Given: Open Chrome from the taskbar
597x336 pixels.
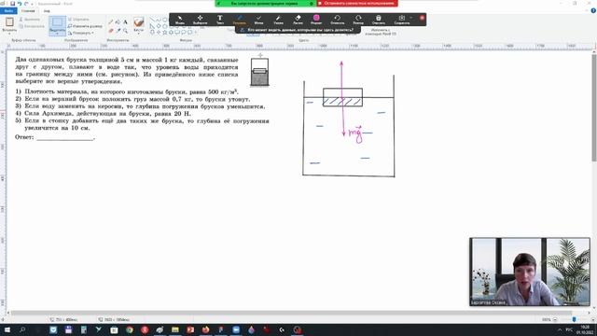Looking at the screenshot, I should (x=130, y=329).
